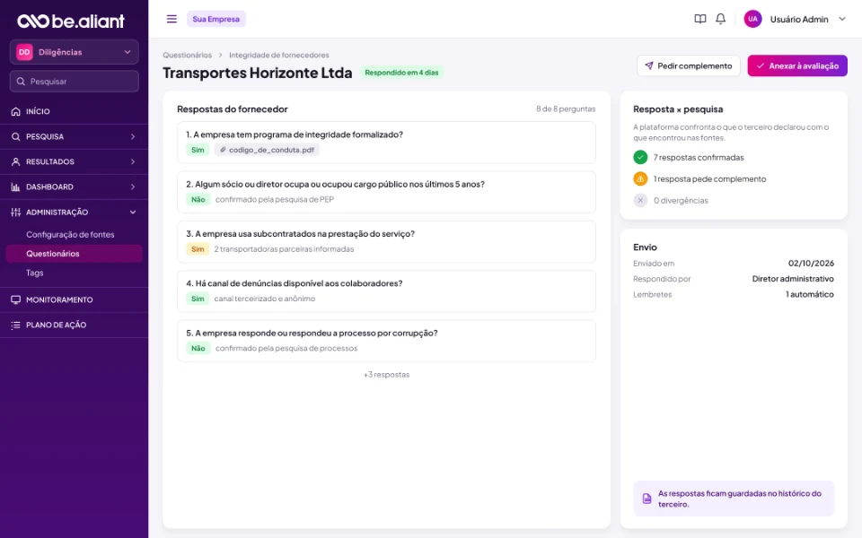862x538 pixels.
Task: Click the paperclip icon on codigo_de_conduta.pdf
Action: 223,150
